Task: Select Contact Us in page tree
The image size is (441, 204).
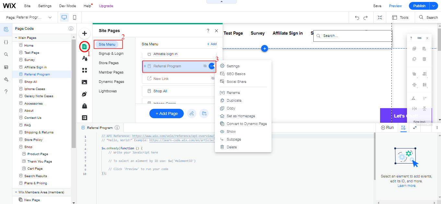Action: [33, 118]
